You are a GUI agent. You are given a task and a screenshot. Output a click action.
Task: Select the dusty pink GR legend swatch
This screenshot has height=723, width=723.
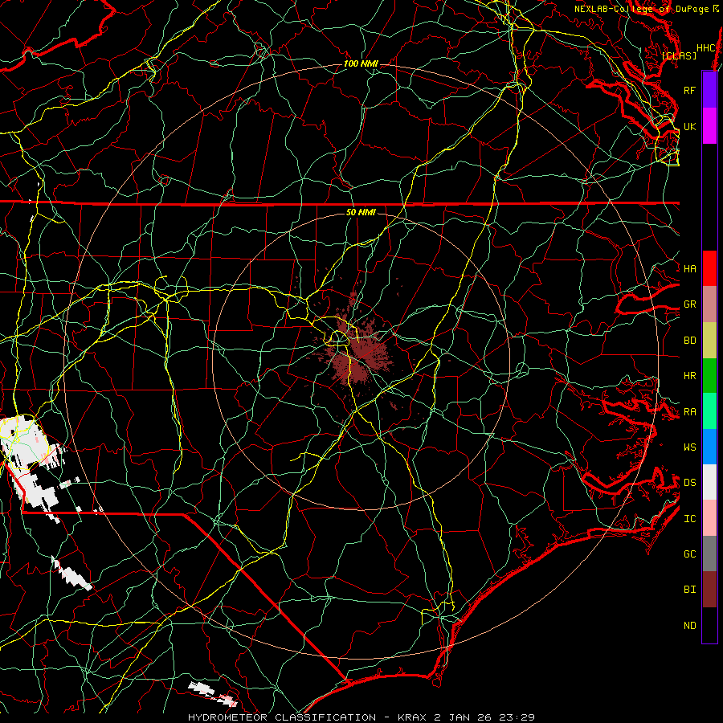tap(709, 304)
